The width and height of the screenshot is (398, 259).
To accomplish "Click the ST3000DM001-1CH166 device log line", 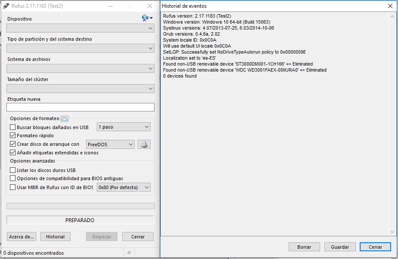I will pos(238,64).
